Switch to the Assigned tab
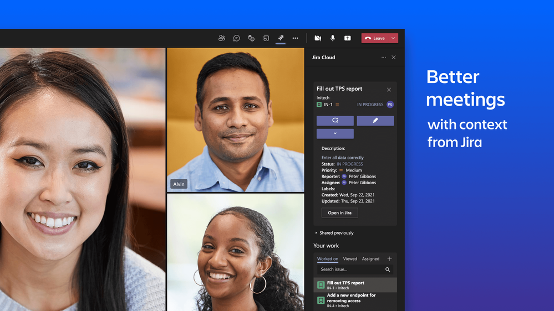554x311 pixels. pos(370,259)
